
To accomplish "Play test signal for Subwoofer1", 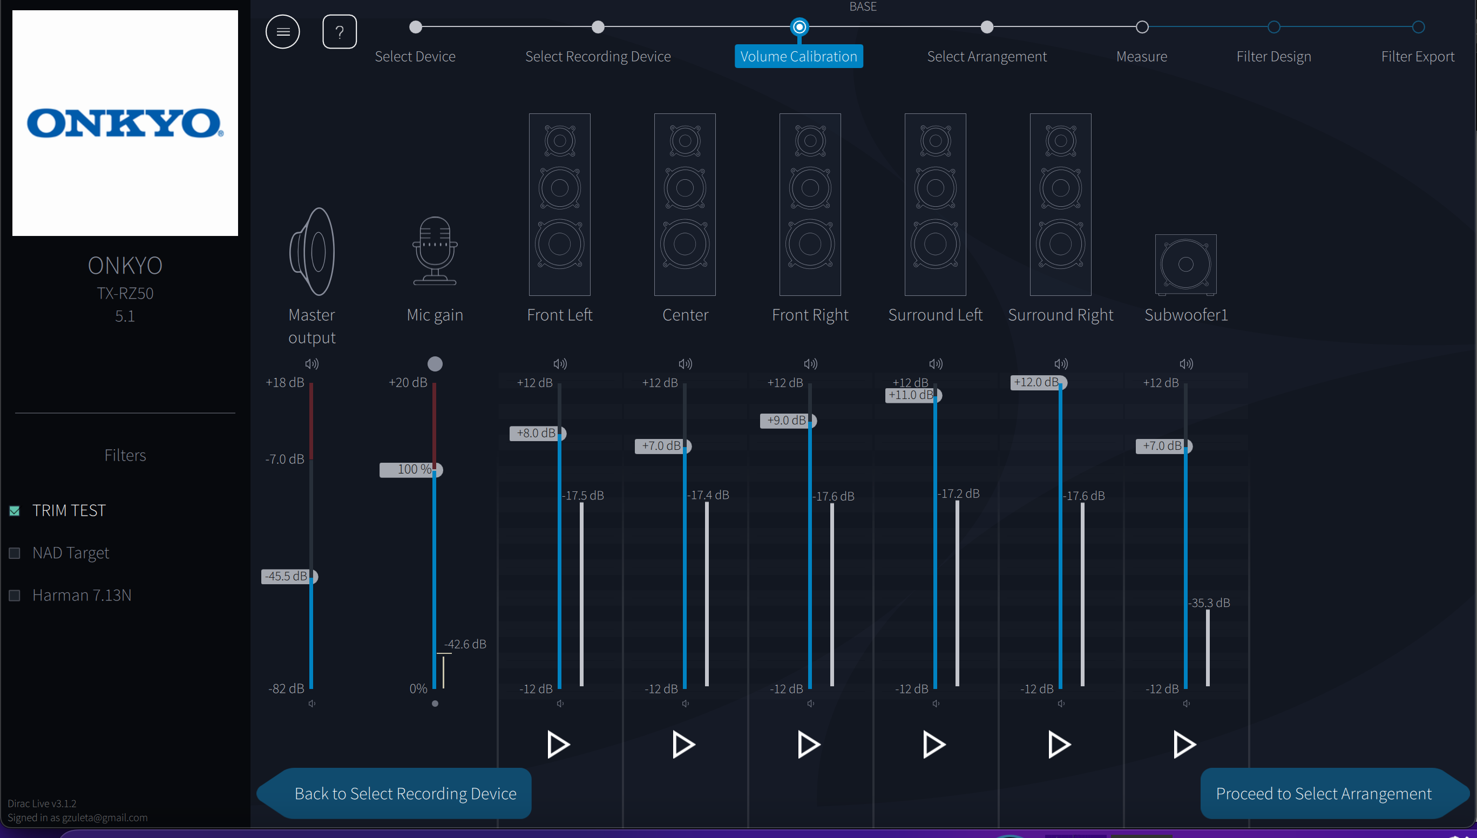I will 1184,744.
